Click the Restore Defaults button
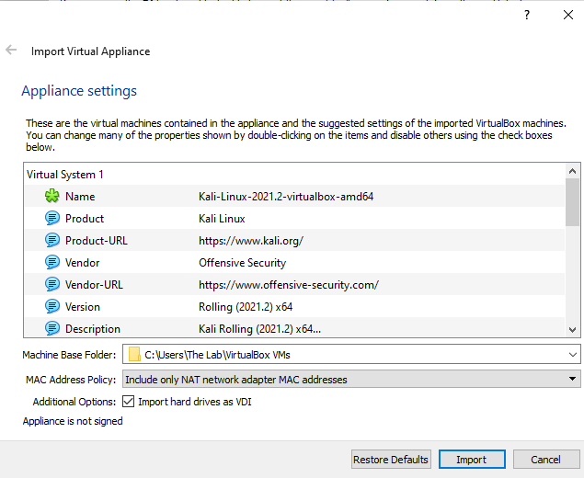The height and width of the screenshot is (478, 584). (391, 460)
